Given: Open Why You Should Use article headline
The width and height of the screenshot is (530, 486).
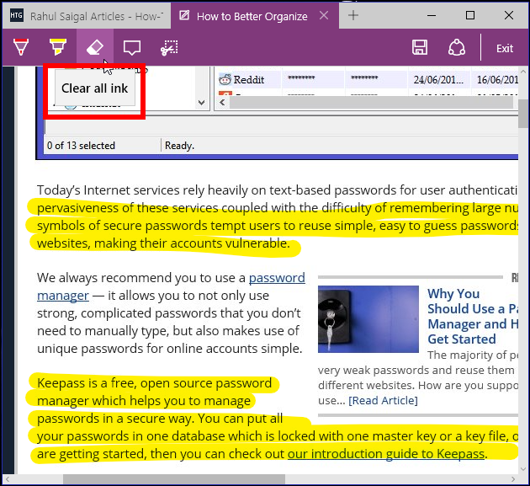Looking at the screenshot, I should (x=473, y=316).
